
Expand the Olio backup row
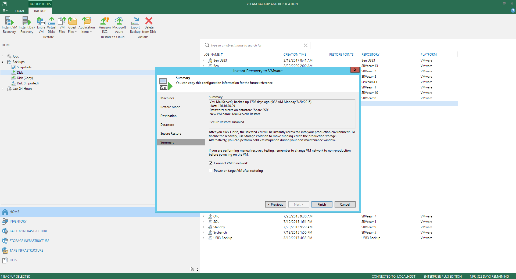click(203, 216)
